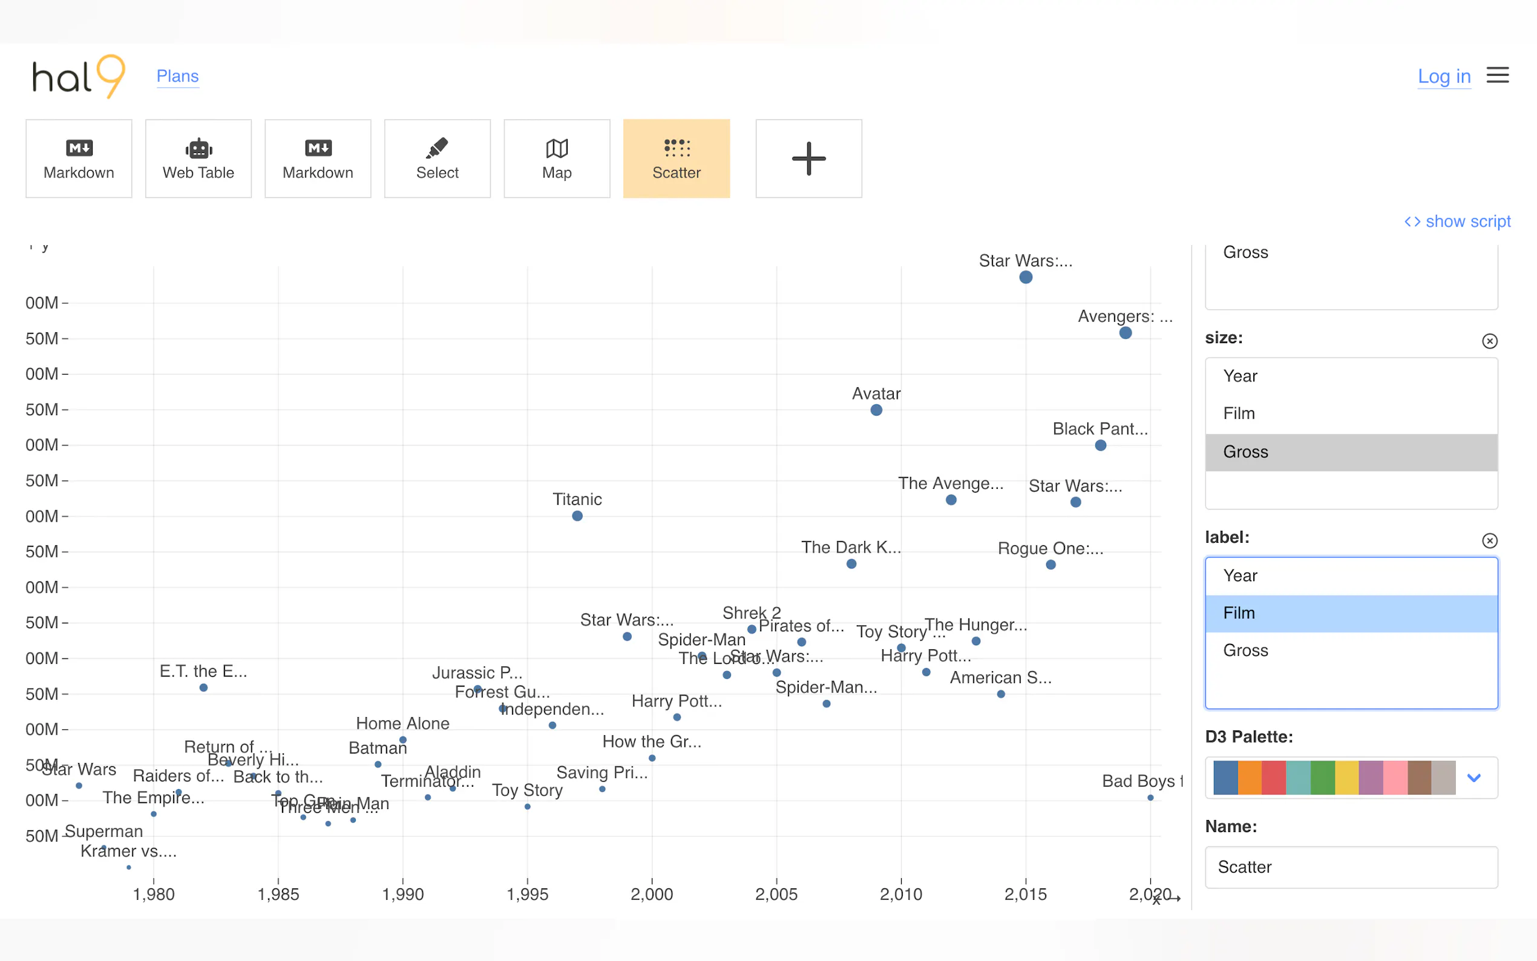Viewport: 1537px width, 961px height.
Task: Open the Select highlighter step
Action: [437, 159]
